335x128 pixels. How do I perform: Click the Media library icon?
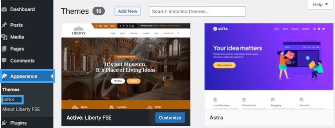point(4,37)
